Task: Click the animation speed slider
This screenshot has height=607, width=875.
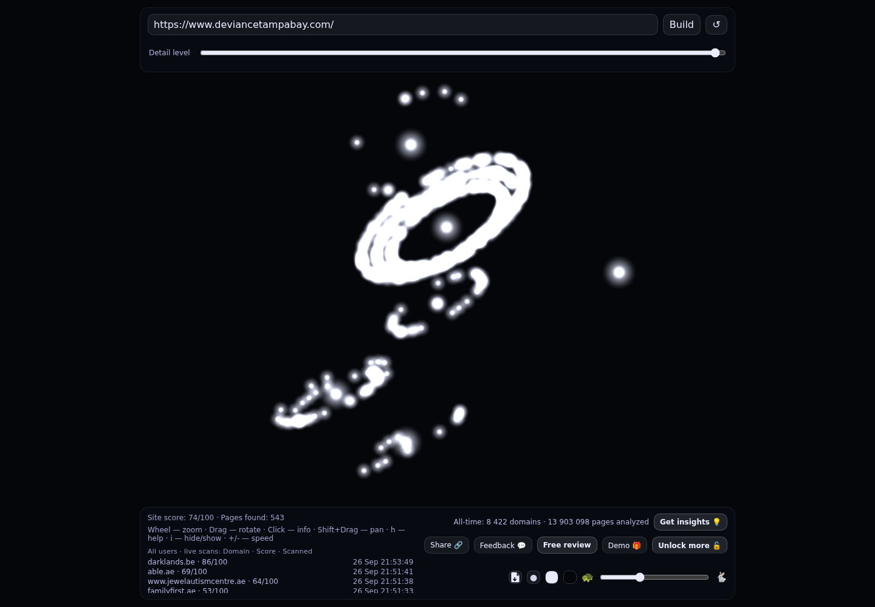Action: [x=654, y=577]
